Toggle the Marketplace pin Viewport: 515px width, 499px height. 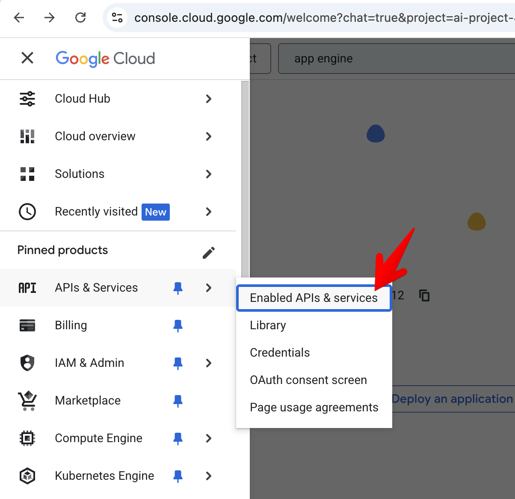(178, 401)
